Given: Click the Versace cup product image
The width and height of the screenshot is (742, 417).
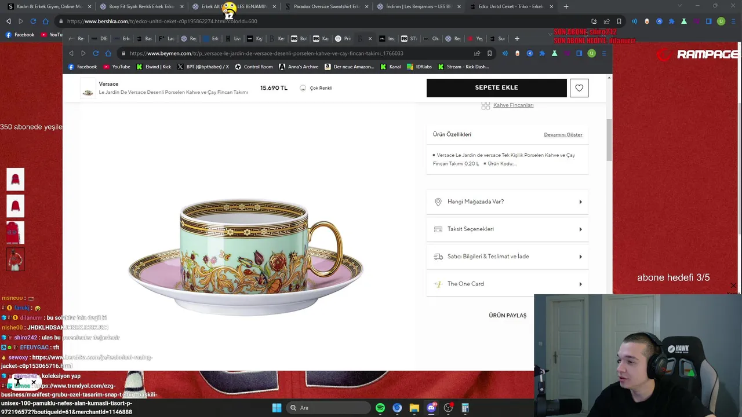Looking at the screenshot, I should point(246,257).
